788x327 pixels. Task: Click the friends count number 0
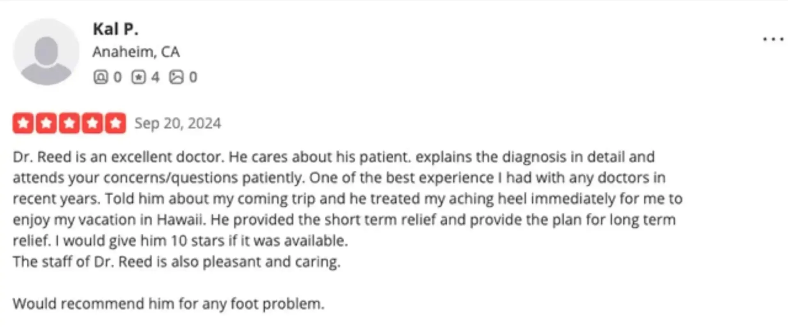[117, 77]
